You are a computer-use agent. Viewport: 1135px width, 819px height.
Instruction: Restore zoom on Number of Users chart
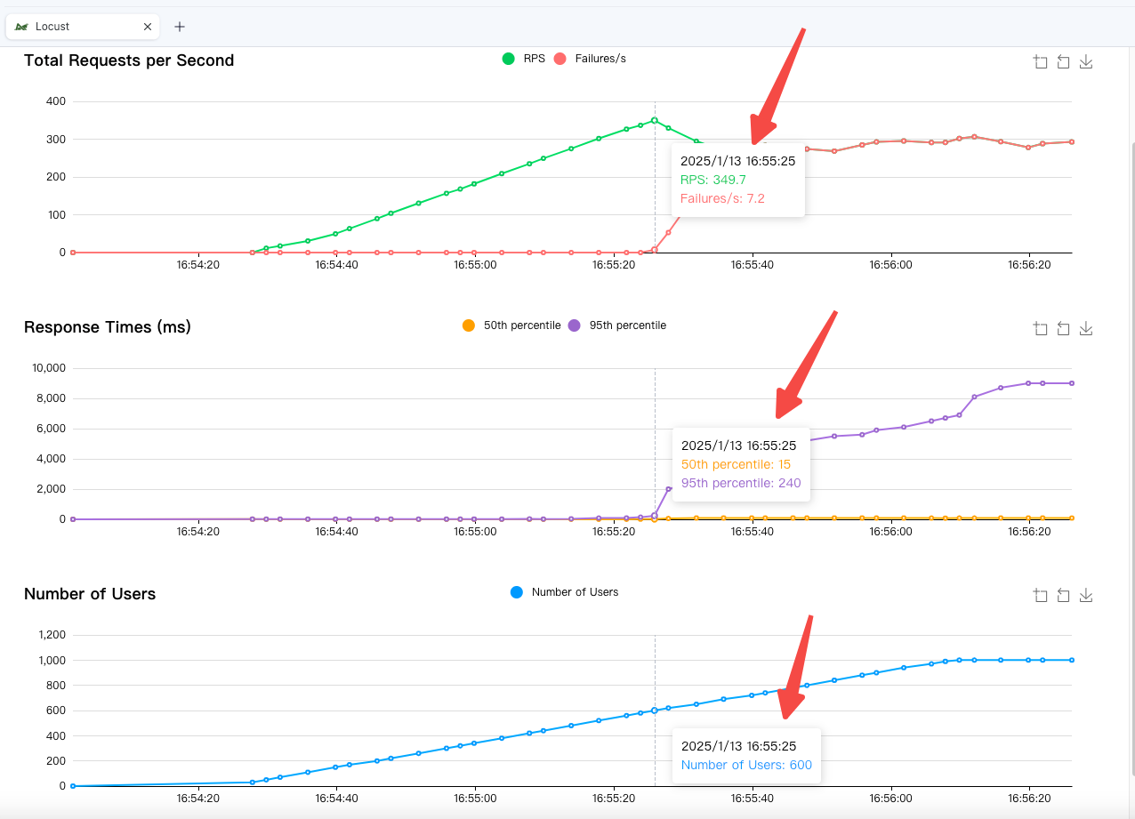pyautogui.click(x=1063, y=596)
